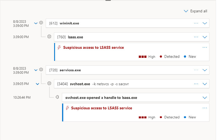
Task: Click the event icon beside svchost.exe opened handle
Action: tap(57, 97)
